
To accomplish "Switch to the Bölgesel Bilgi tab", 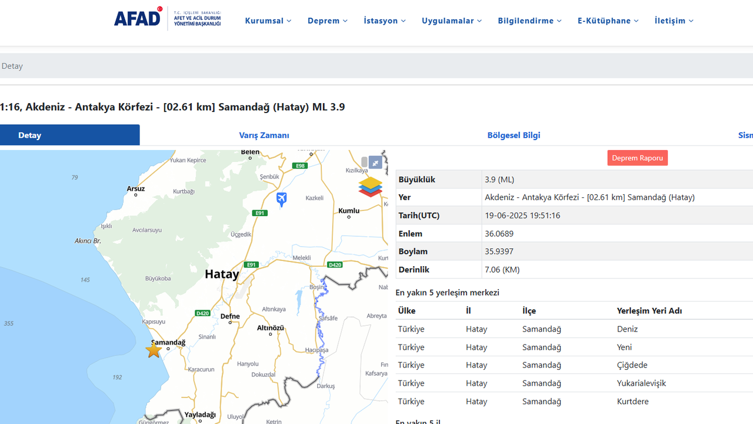I will (x=514, y=135).
